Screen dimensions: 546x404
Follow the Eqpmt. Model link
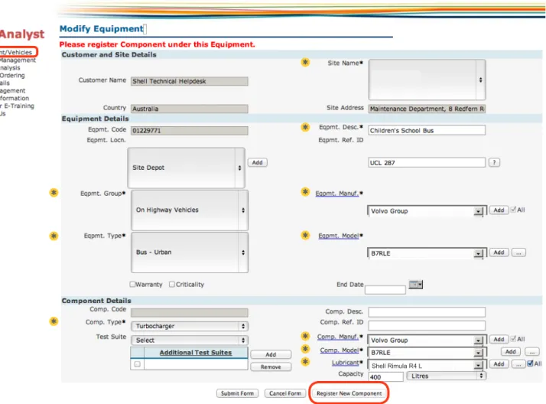click(339, 236)
